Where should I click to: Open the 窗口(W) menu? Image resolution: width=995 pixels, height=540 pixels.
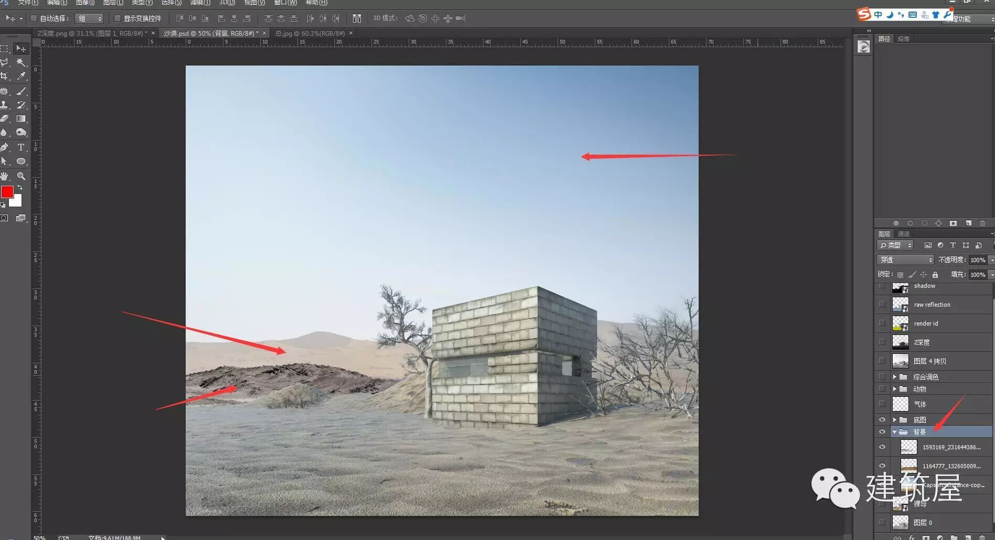285,3
